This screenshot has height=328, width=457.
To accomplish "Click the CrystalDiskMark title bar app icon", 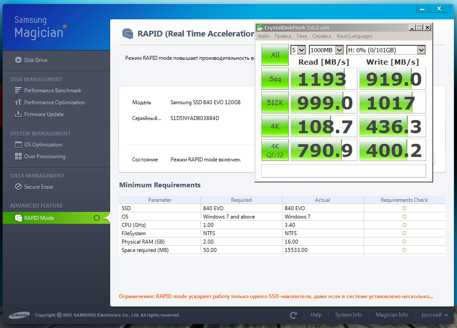I will 260,28.
